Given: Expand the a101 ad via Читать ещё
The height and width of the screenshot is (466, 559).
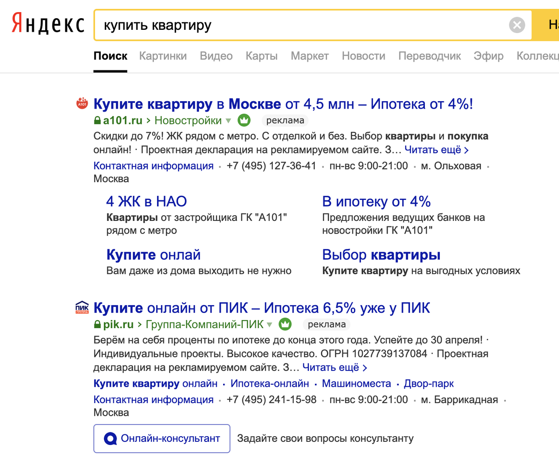Looking at the screenshot, I should tap(436, 150).
